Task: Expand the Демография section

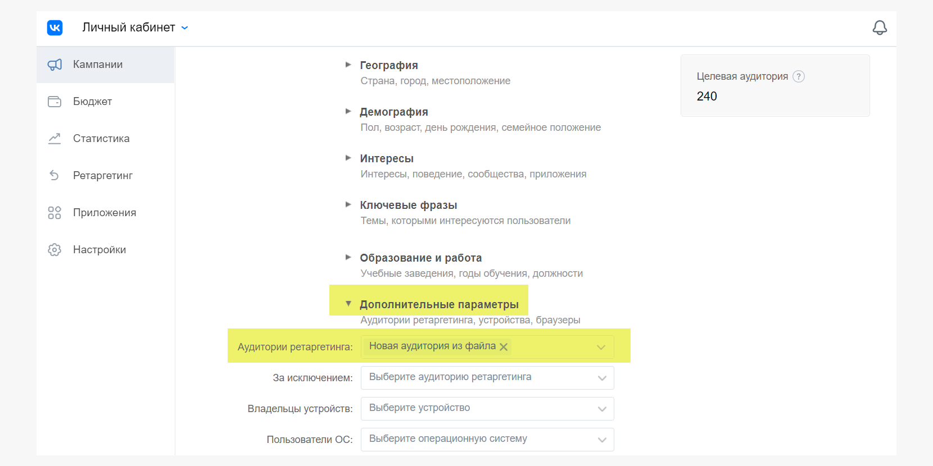Action: 393,112
